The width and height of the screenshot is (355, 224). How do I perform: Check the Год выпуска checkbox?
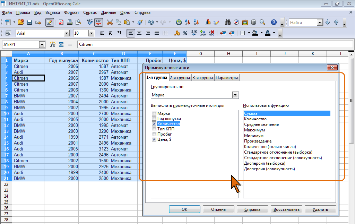(x=154, y=119)
